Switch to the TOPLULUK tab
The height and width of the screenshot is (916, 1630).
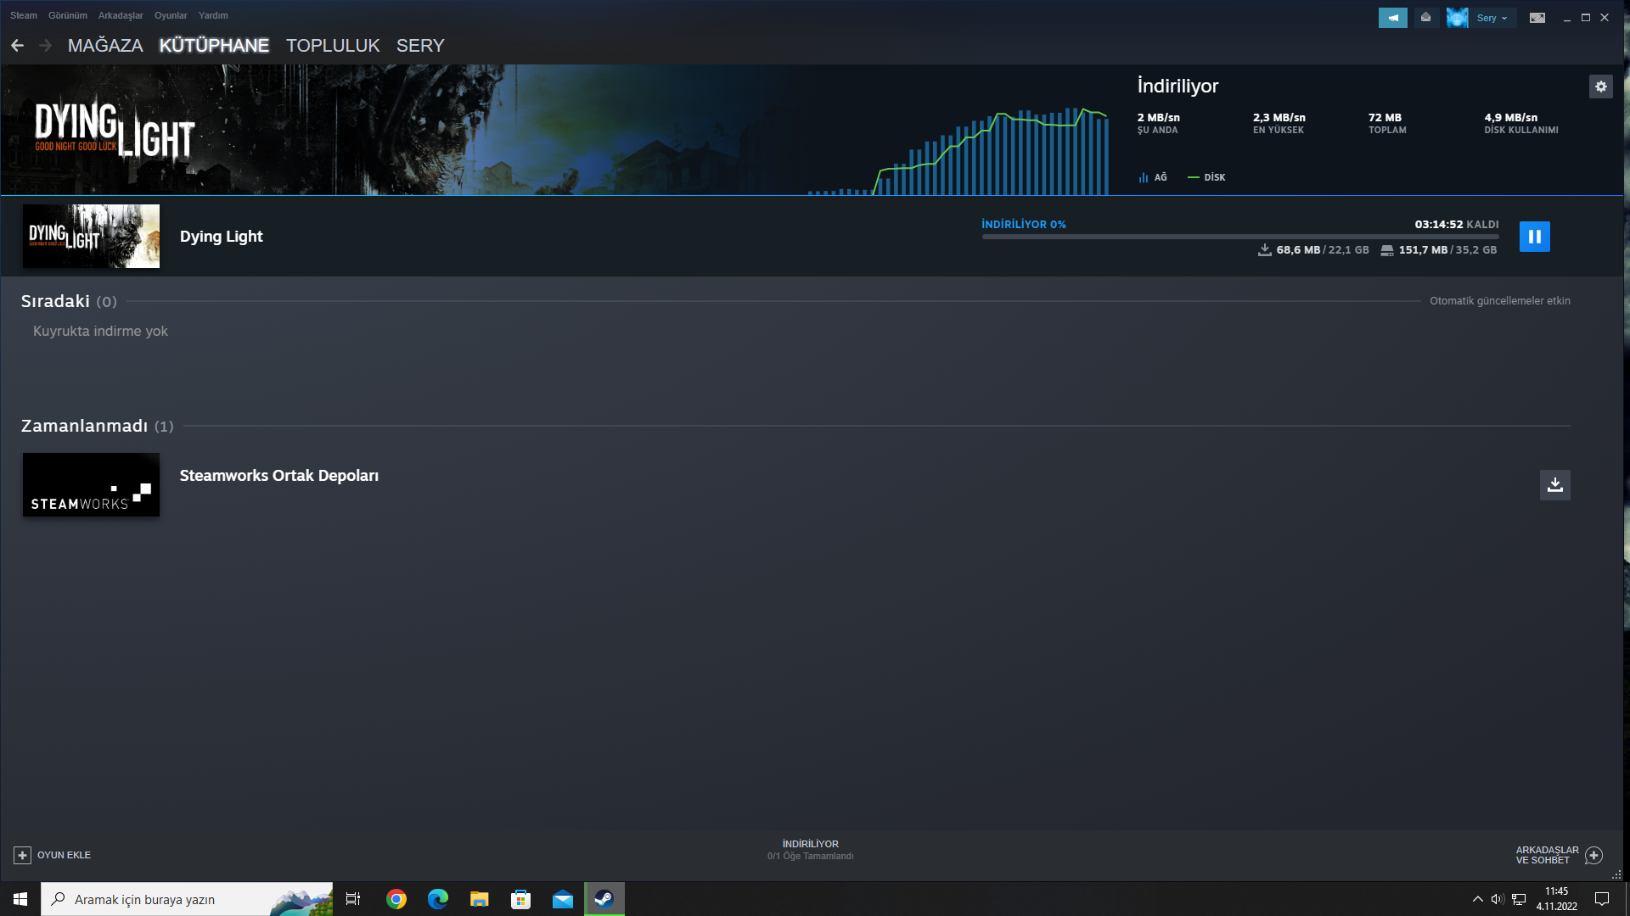click(x=333, y=46)
